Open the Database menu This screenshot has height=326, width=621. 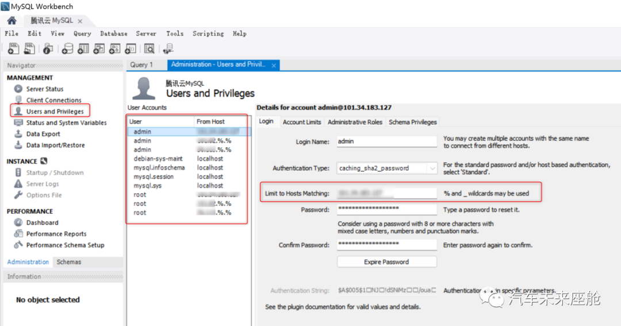[x=114, y=34]
